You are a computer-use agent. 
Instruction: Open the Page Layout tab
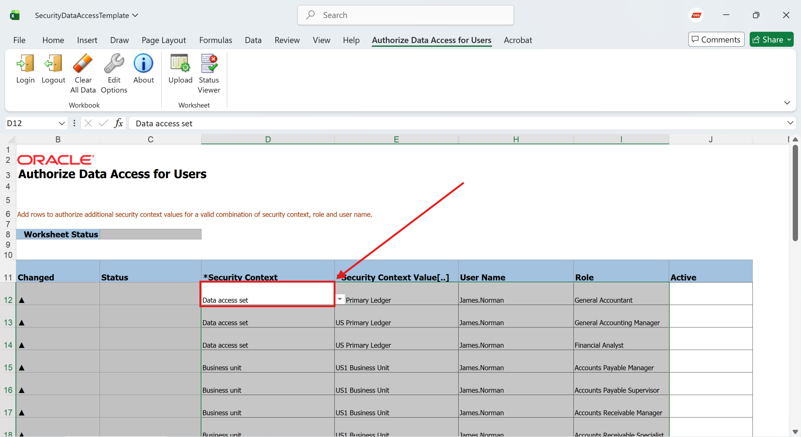pyautogui.click(x=164, y=40)
